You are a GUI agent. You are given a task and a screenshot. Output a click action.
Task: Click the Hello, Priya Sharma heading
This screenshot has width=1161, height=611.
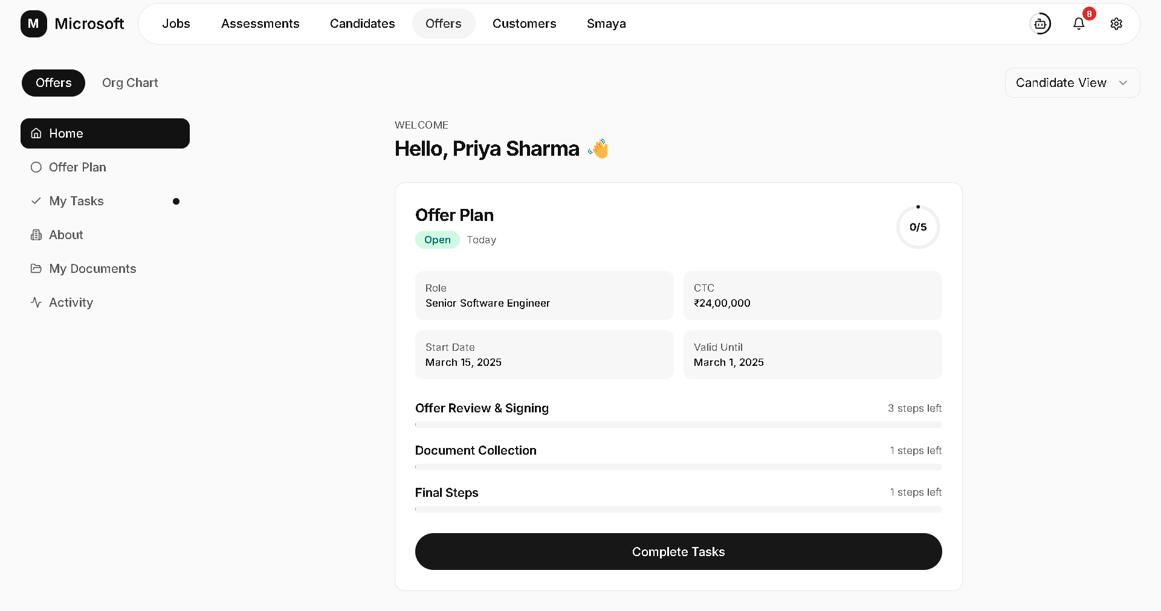(487, 149)
